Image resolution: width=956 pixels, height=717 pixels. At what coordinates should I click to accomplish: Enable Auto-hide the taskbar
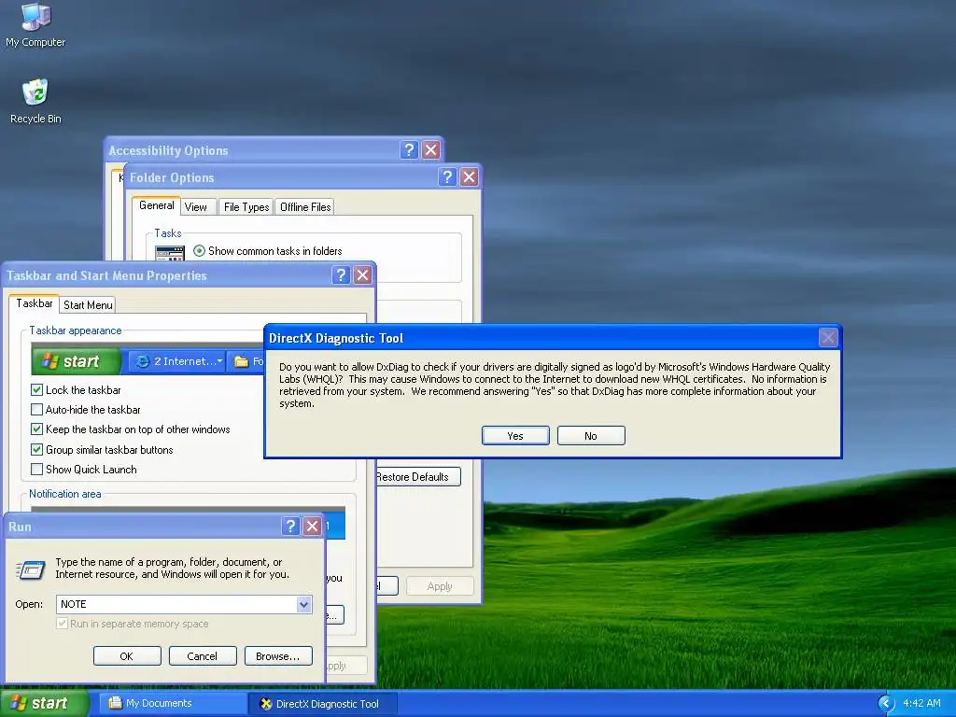(37, 409)
